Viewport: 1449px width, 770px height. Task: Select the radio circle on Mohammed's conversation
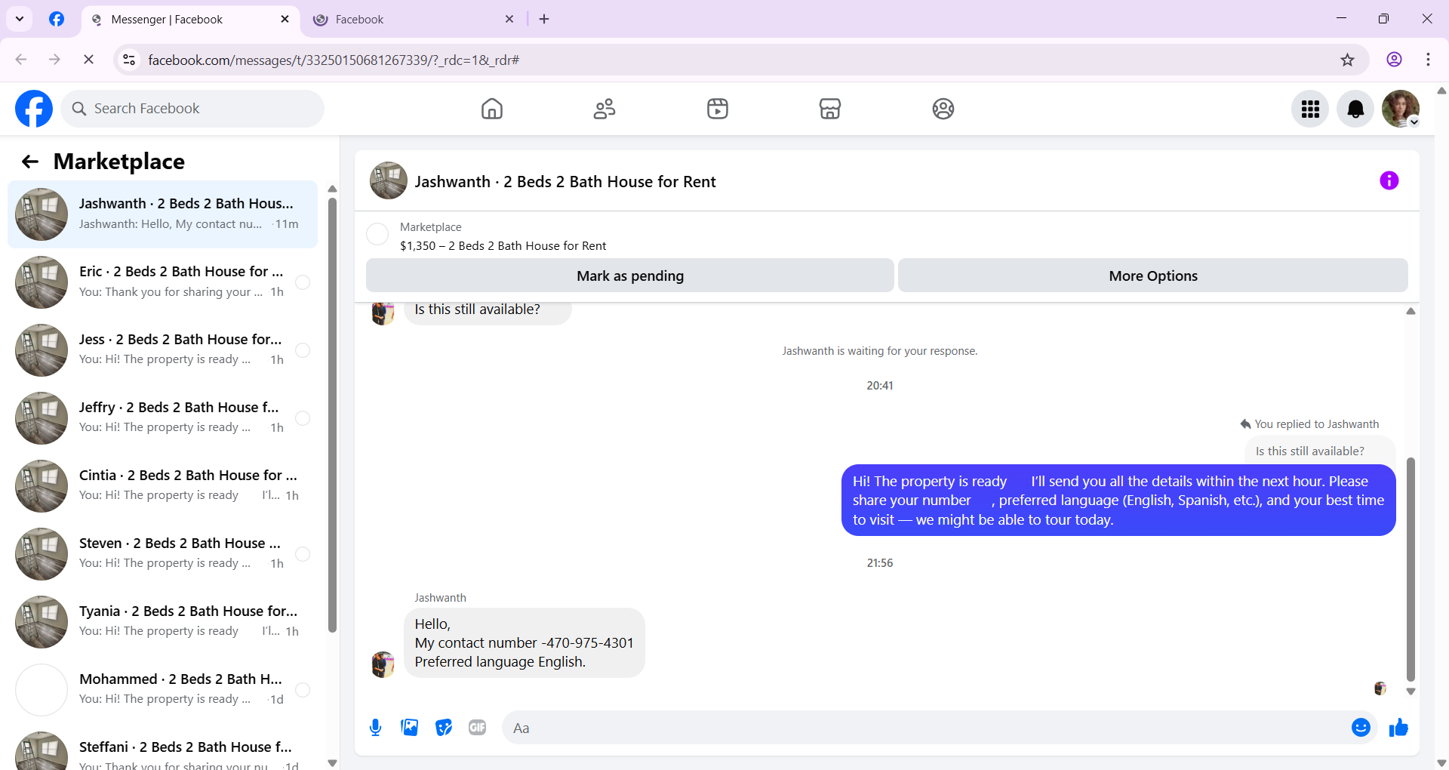(303, 690)
